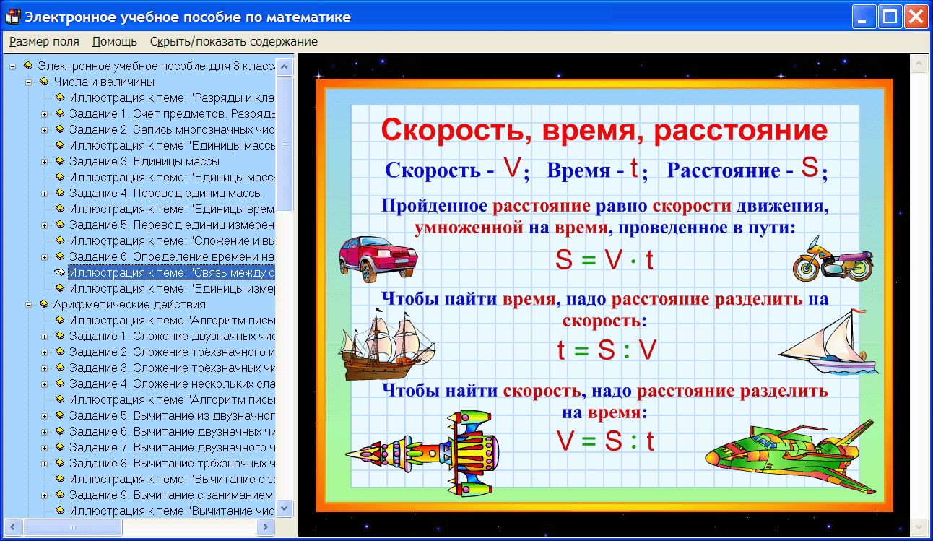Click icon beside 'Единицы измер' illustration row
Viewport: 933px width, 541px height.
point(60,289)
